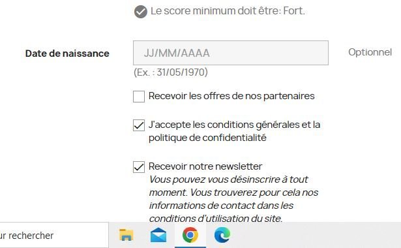Image resolution: width=401 pixels, height=248 pixels.
Task: Focus the Date de naissance JJ/MM/AAAA field
Action: (231, 53)
